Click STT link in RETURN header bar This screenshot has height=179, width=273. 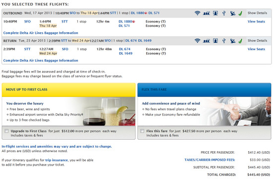point(64,40)
